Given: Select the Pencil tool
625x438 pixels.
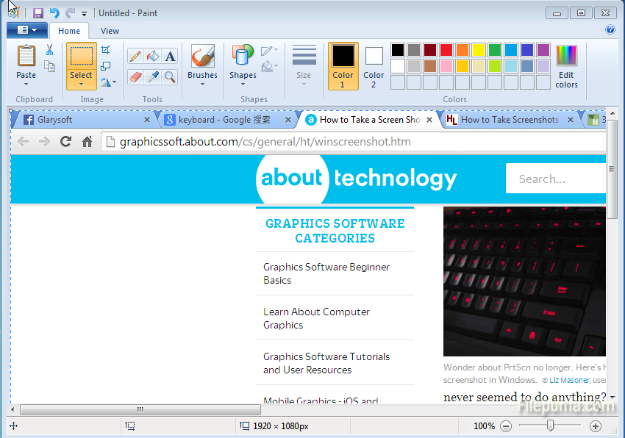Looking at the screenshot, I should [135, 57].
